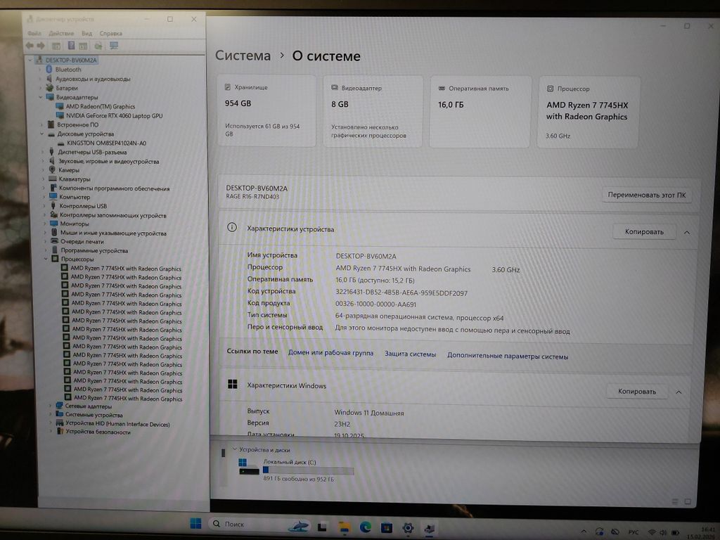720x540 pixels.
Task: Open the Вид menu
Action: tap(86, 33)
